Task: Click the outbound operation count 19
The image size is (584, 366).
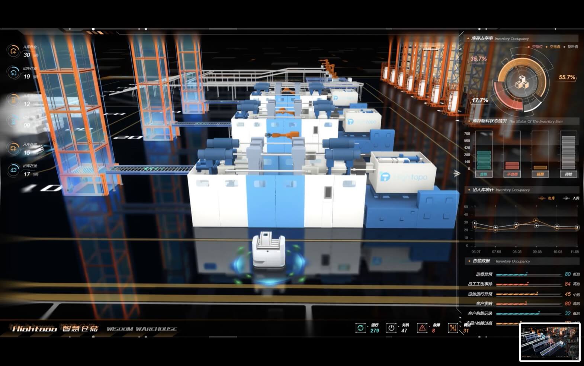Action: click(x=27, y=77)
